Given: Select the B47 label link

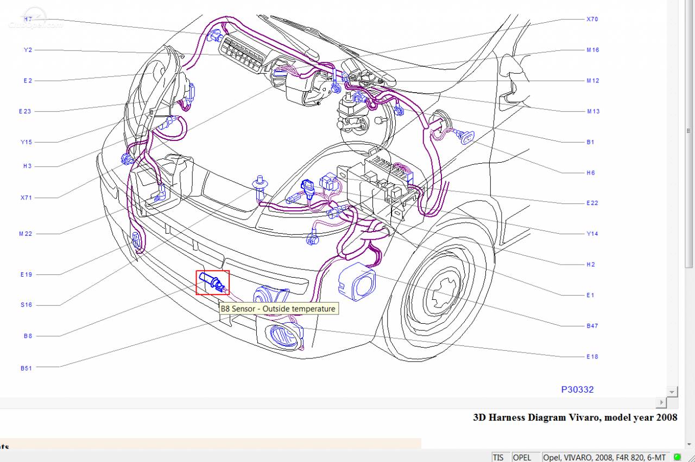Looking at the screenshot, I should click(x=592, y=326).
